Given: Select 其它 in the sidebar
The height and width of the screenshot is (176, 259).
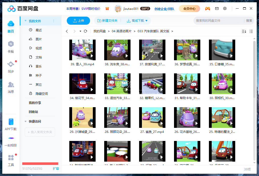Looking at the screenshot, I should pos(39,85).
